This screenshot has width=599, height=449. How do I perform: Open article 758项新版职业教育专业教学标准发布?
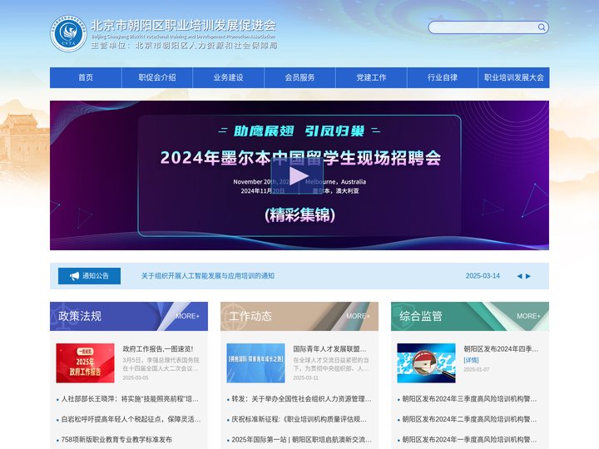(x=116, y=440)
